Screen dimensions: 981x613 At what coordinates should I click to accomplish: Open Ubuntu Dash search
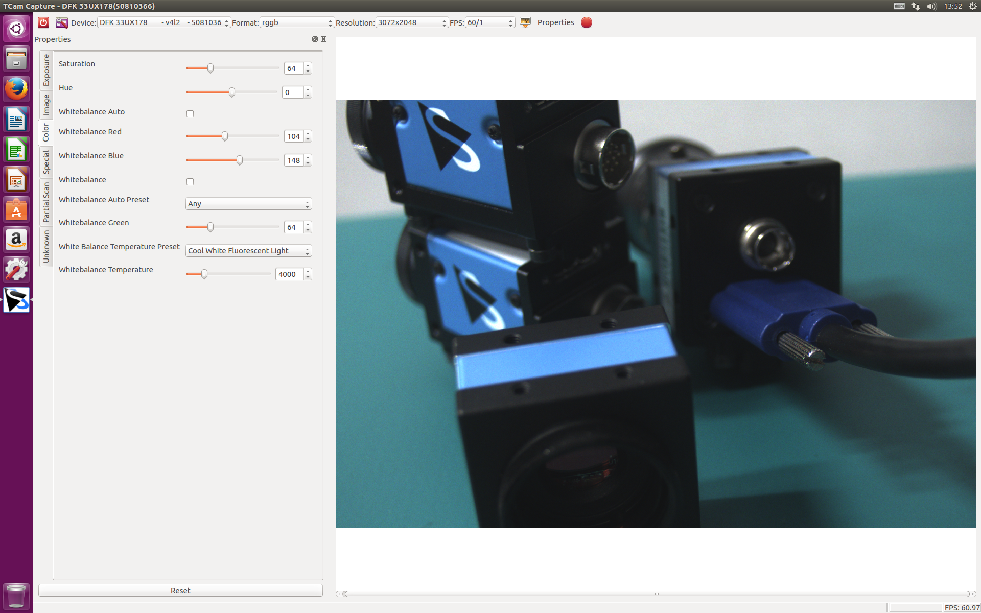[16, 28]
